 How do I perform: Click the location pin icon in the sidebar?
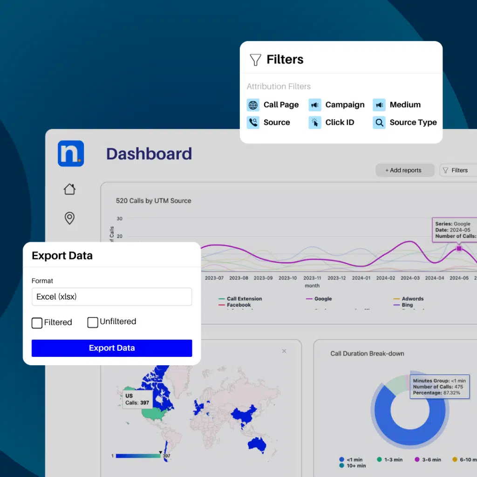69,218
